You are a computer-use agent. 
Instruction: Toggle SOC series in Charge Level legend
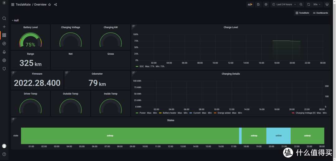(x=142, y=67)
